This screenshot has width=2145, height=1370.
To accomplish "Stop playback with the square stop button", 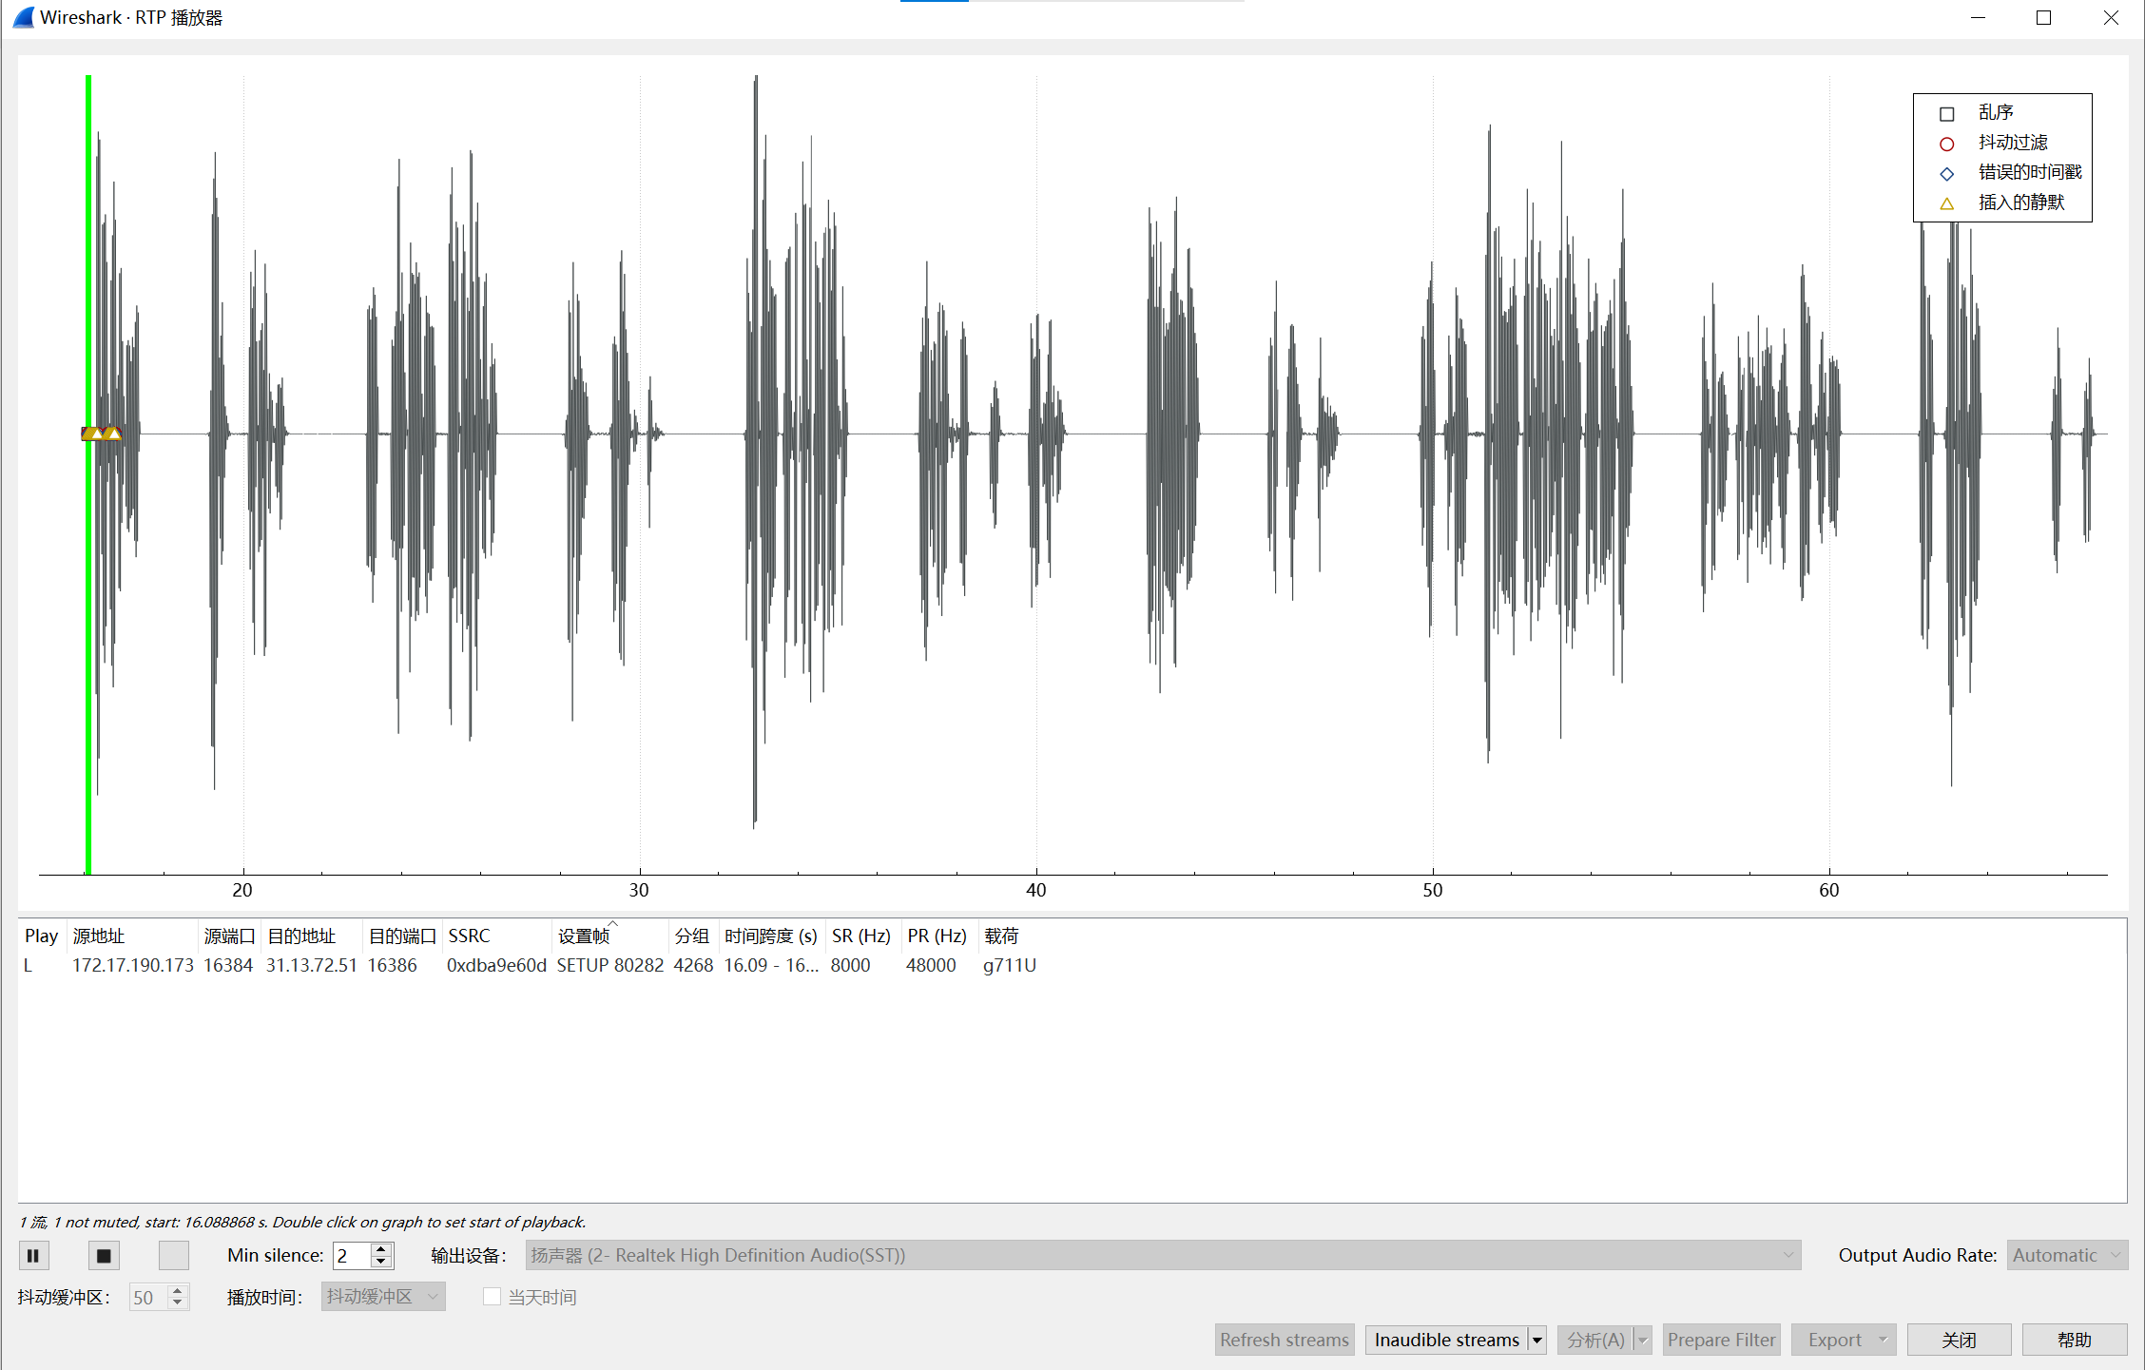I will (x=104, y=1256).
